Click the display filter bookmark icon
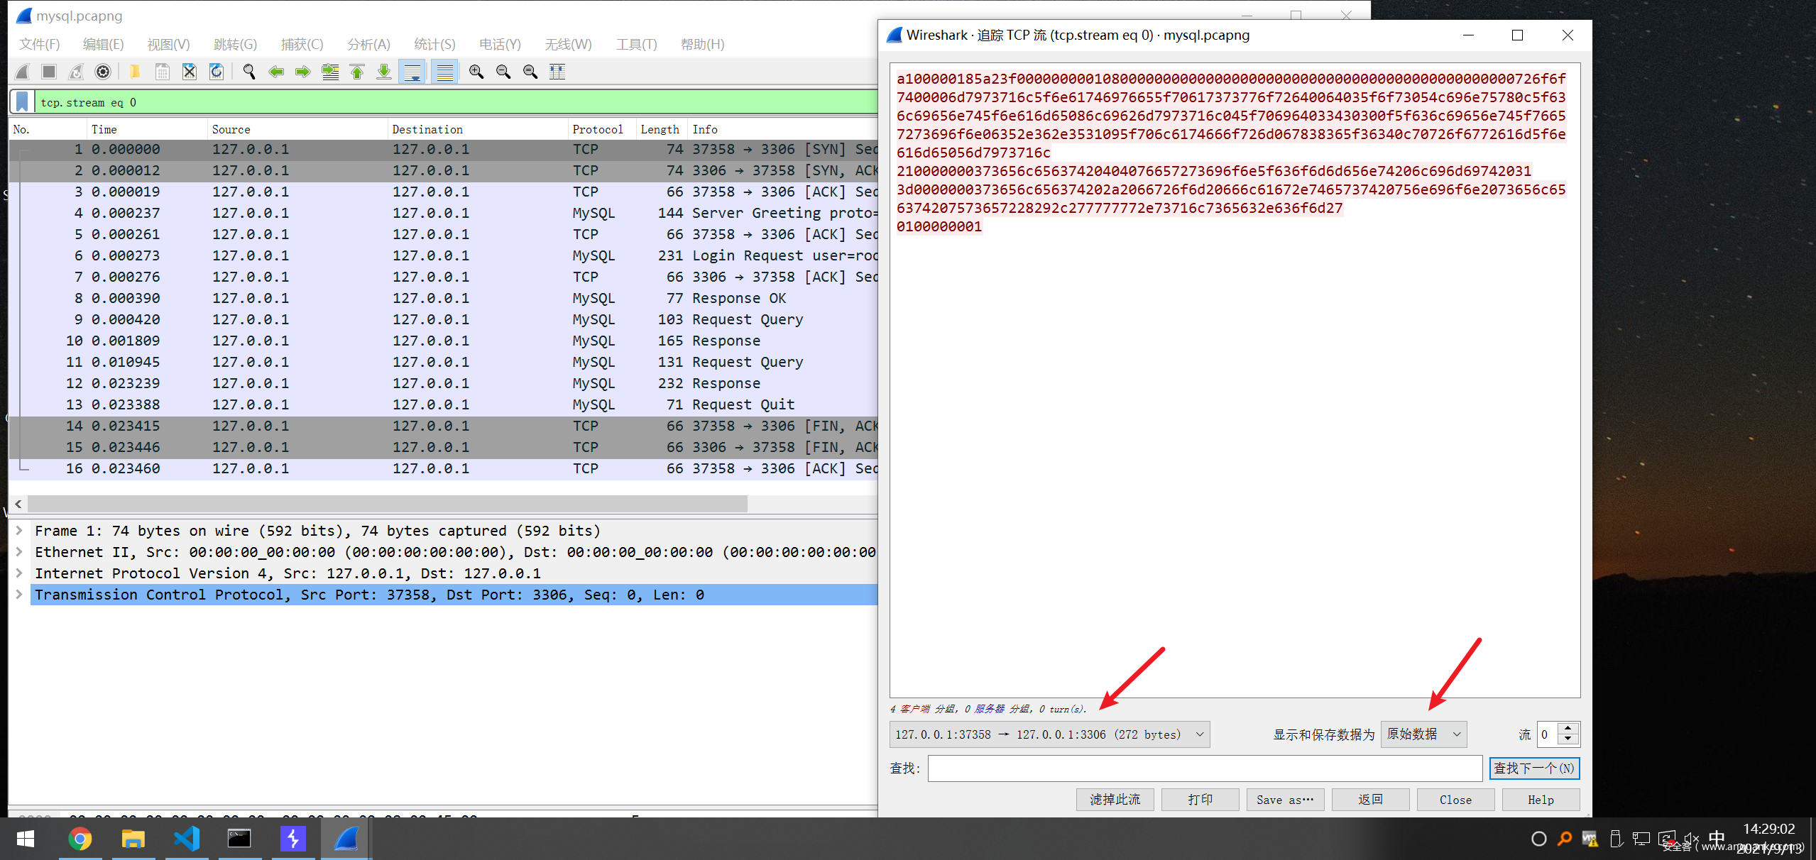 tap(23, 102)
